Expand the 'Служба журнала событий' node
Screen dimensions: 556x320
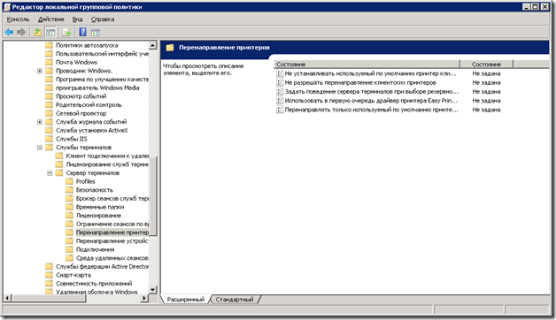(40, 122)
